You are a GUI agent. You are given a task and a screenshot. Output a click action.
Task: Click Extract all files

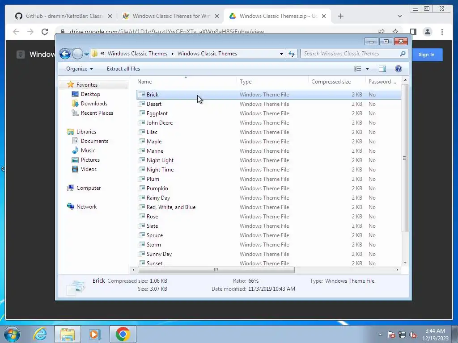(123, 69)
